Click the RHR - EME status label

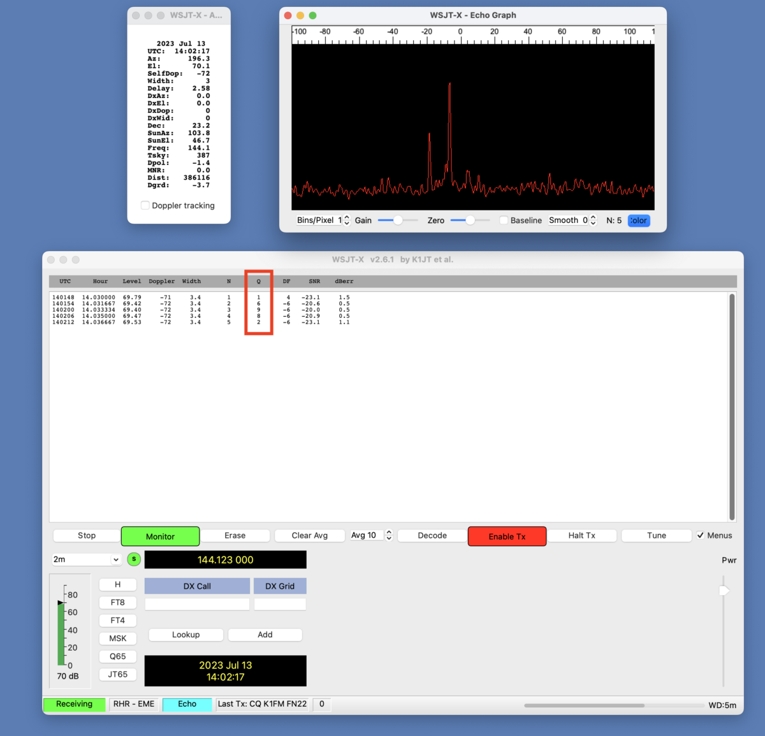point(133,704)
